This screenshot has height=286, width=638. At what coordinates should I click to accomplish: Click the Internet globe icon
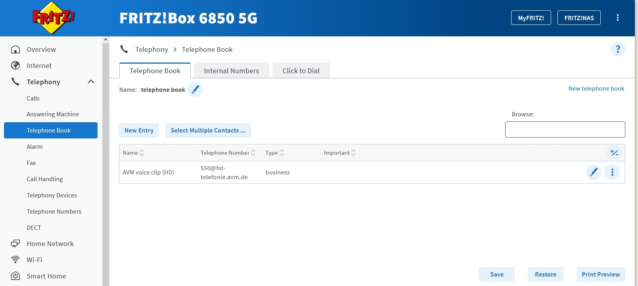coord(15,66)
